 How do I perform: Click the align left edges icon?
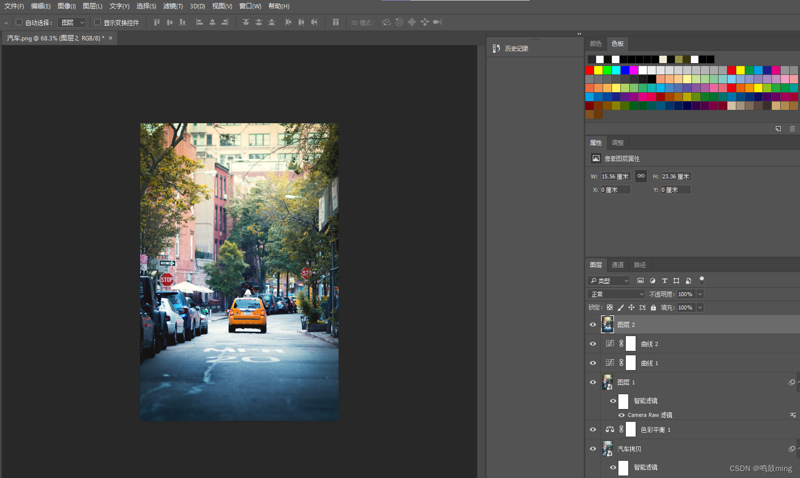click(199, 22)
